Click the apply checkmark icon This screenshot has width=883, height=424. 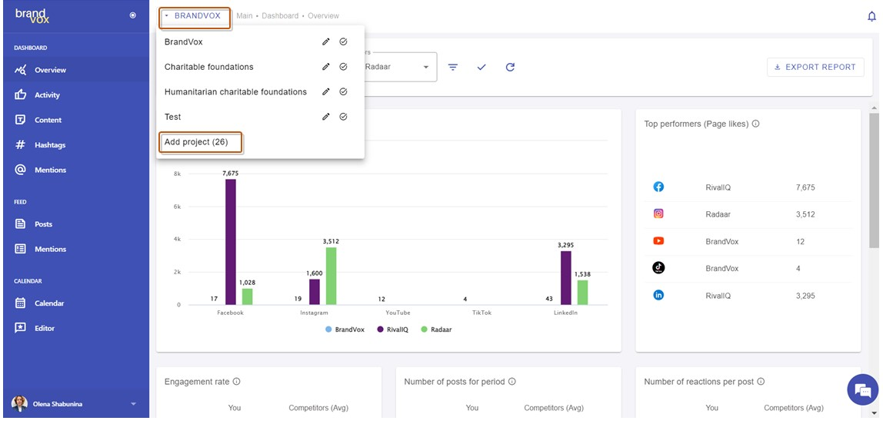coord(481,67)
